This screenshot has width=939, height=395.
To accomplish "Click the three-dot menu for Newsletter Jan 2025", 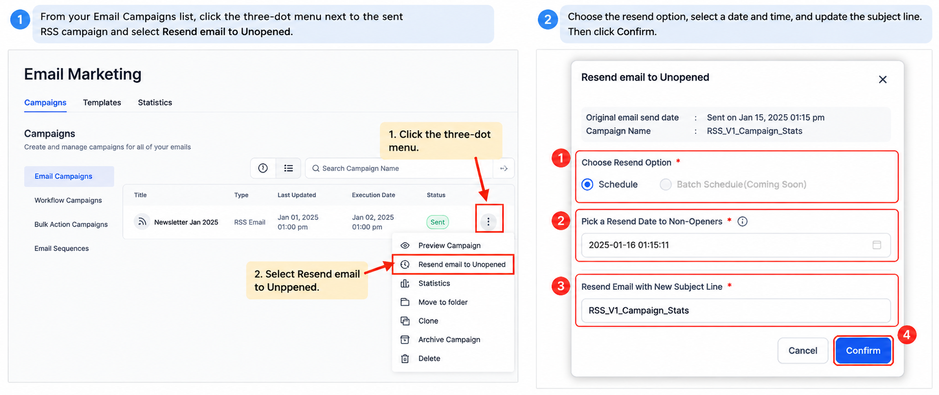I will [488, 222].
